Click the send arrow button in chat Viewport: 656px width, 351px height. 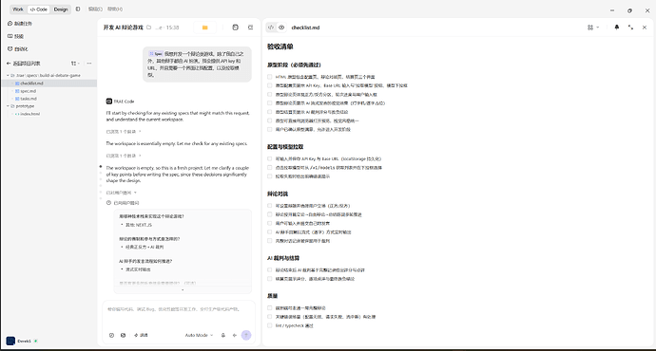[x=246, y=335]
